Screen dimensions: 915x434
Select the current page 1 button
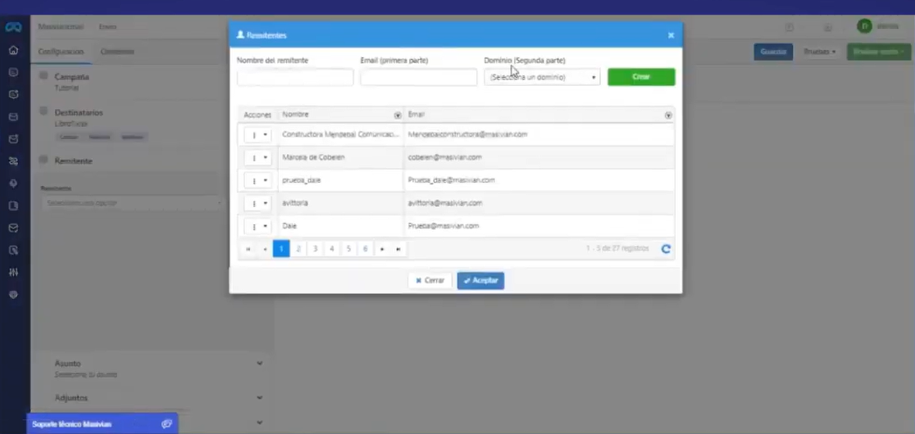(281, 249)
